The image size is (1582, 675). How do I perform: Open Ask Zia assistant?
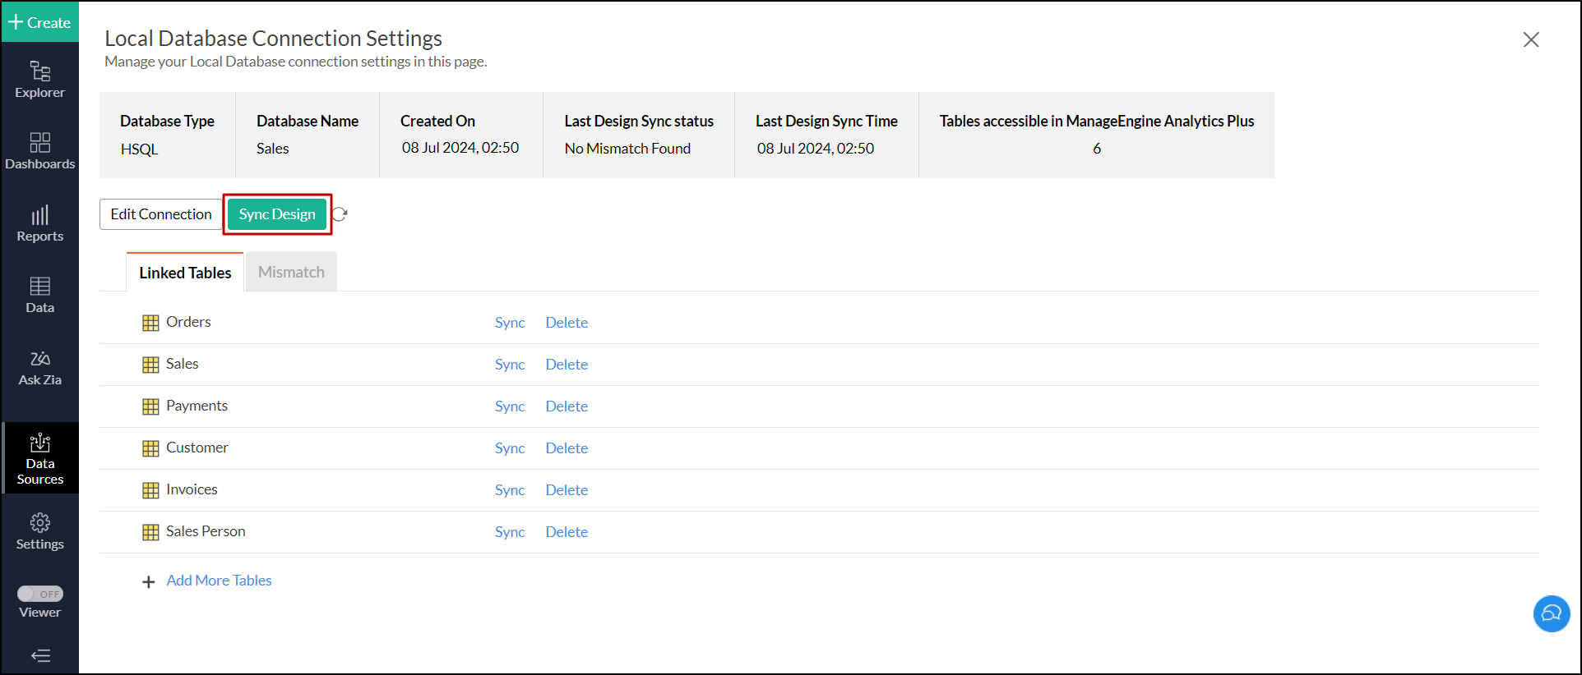(39, 367)
